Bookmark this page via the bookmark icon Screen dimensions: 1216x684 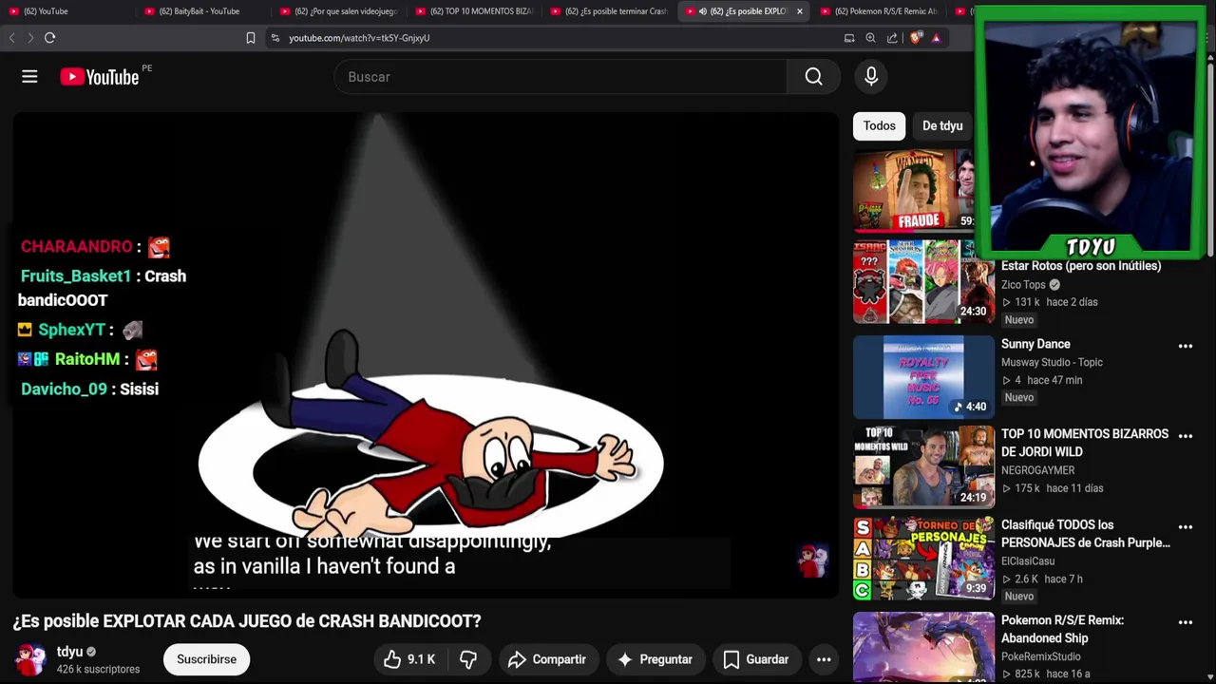tap(251, 38)
